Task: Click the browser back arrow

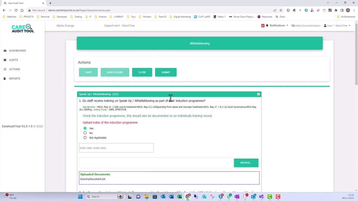Action: pos(4,10)
